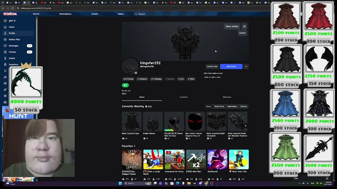This screenshot has width=337, height=189.
Task: Open the Non-Canon Cynical Emperor Face item
Action: (195, 125)
